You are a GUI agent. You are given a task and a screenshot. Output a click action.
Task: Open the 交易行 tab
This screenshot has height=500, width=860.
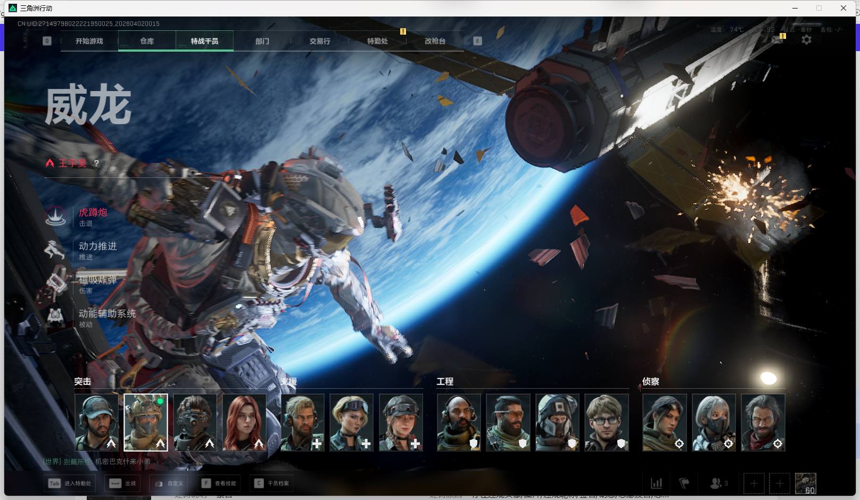320,41
